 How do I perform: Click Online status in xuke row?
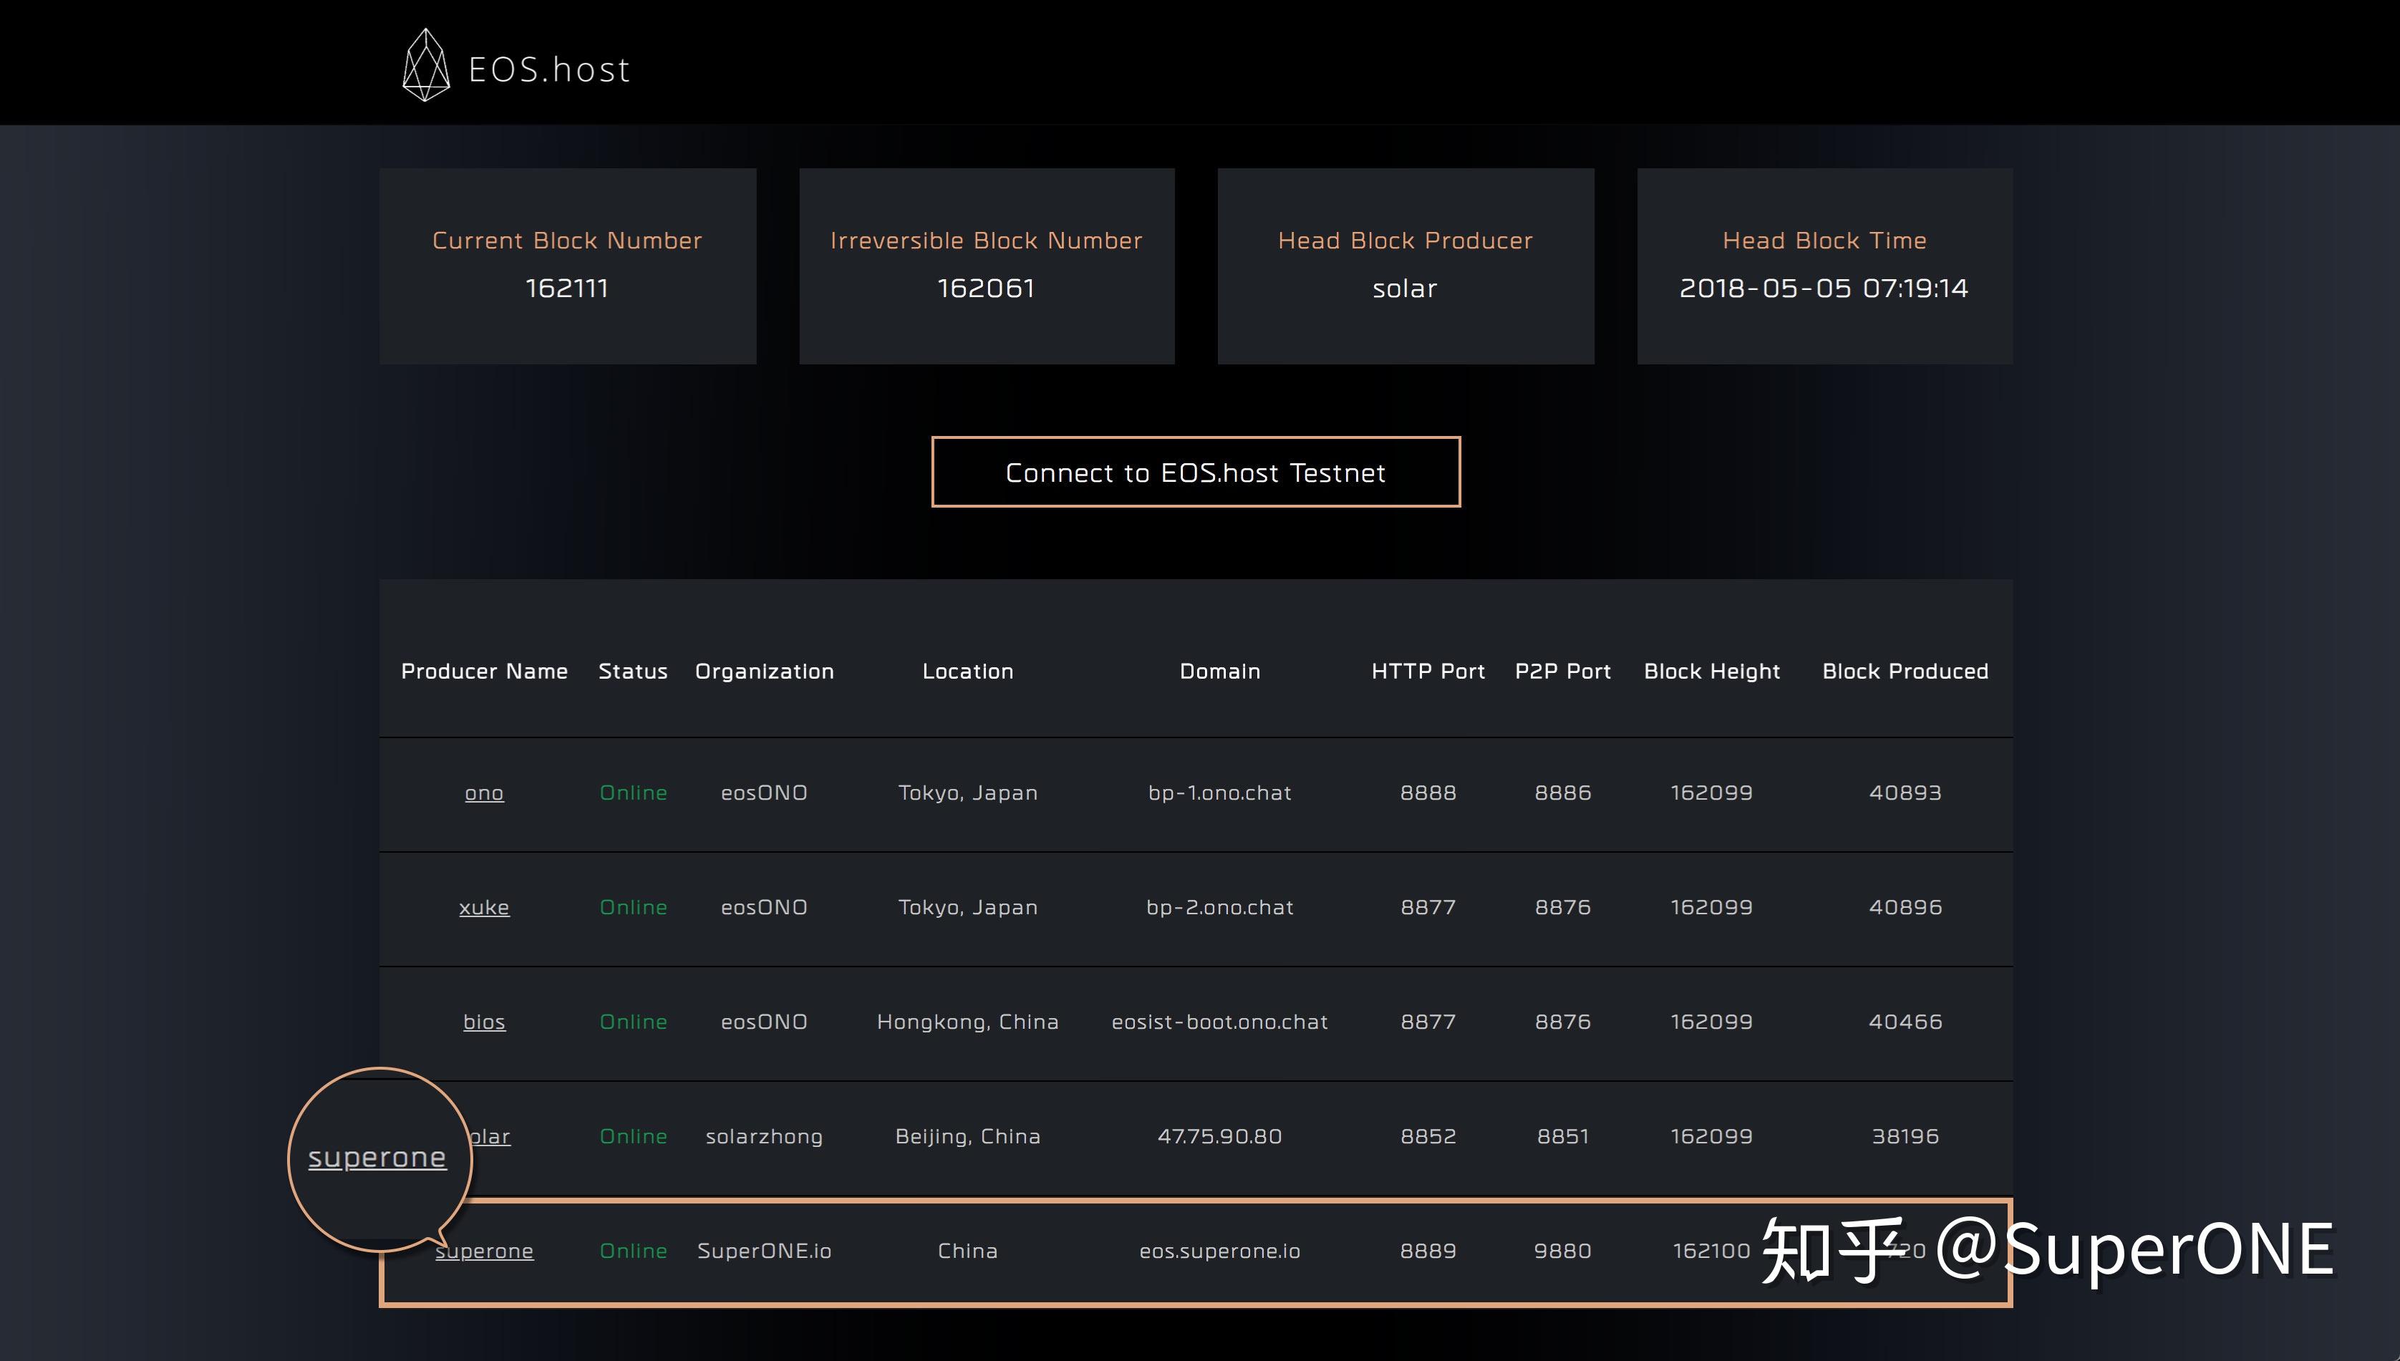pyautogui.click(x=634, y=908)
